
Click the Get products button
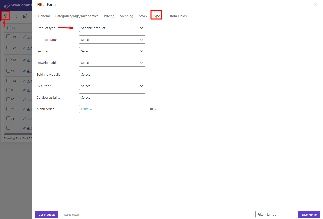click(47, 214)
